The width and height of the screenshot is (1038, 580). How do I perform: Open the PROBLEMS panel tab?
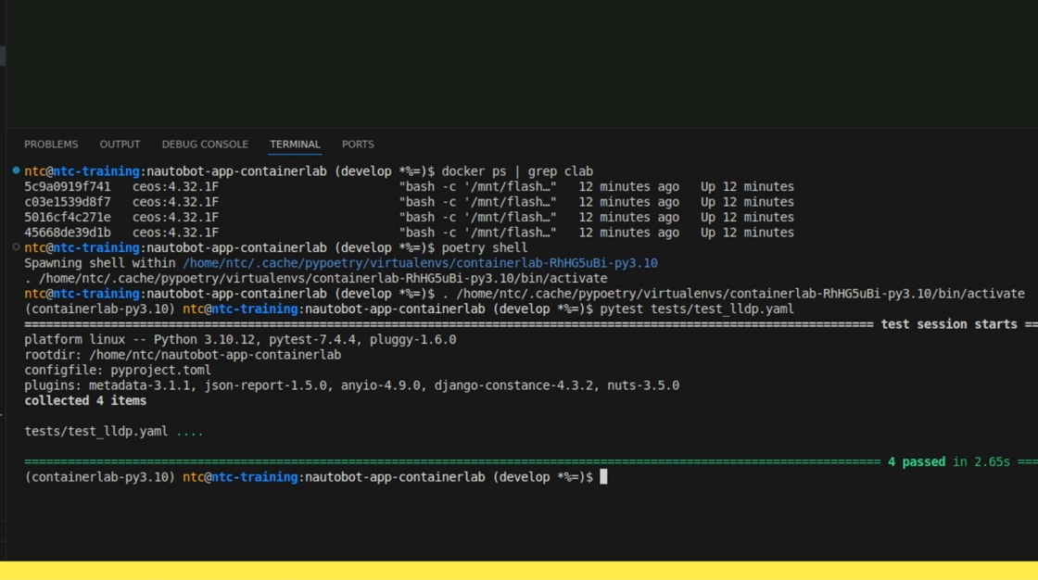[51, 145]
